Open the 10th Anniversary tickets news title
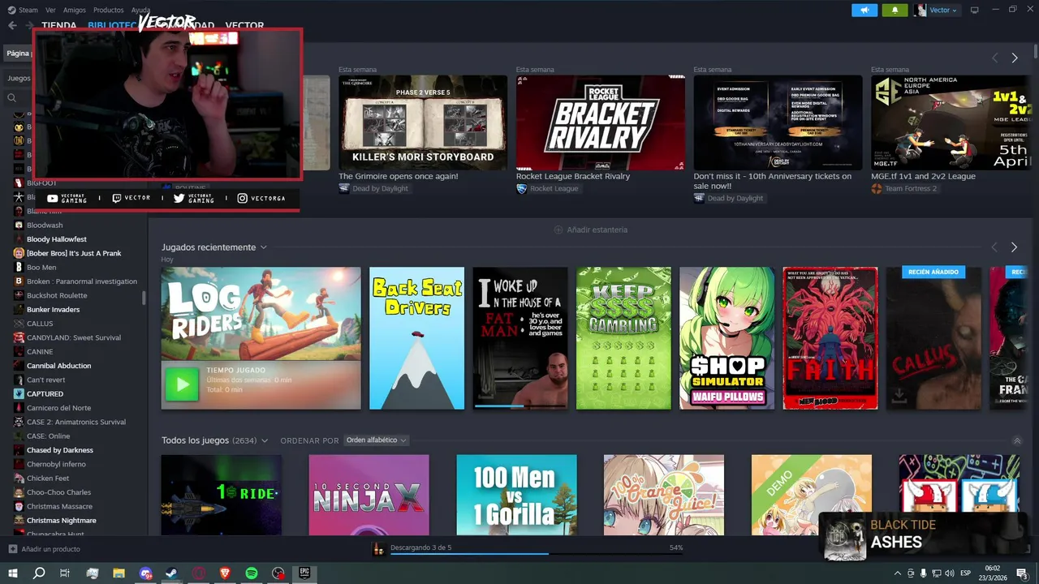1039x584 pixels. (x=773, y=181)
